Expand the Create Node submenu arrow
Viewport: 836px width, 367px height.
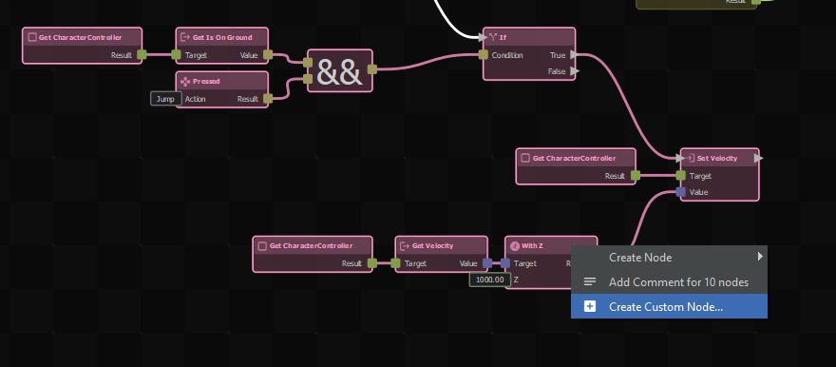pos(760,257)
